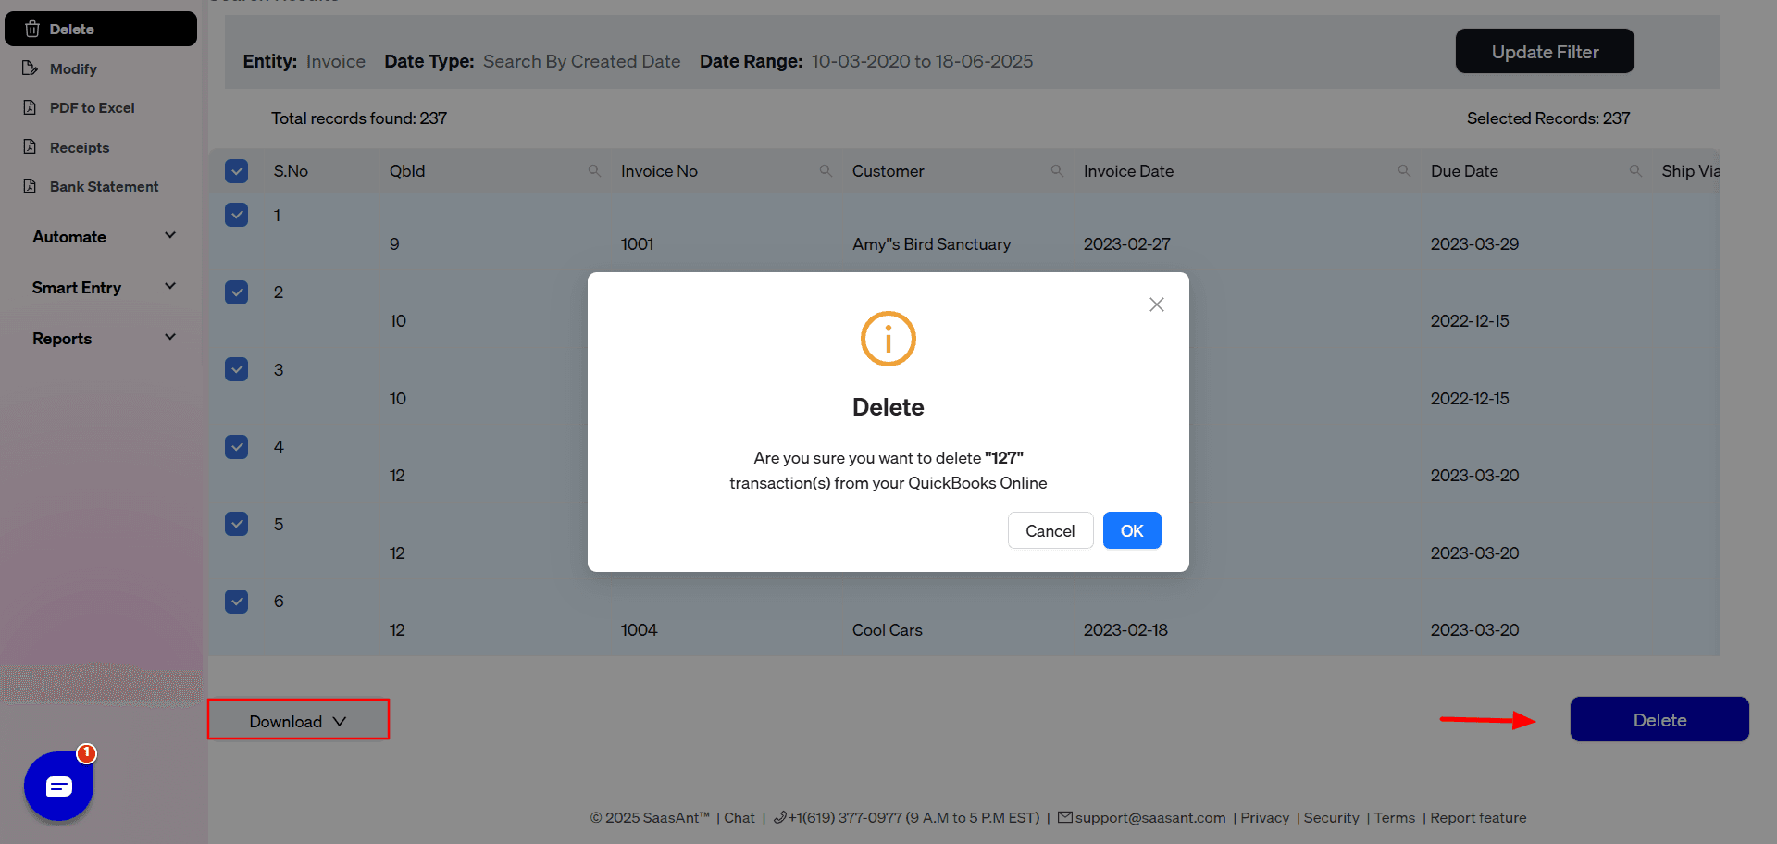Uncheck the checkbox for row 6
1777x844 pixels.
click(x=237, y=602)
